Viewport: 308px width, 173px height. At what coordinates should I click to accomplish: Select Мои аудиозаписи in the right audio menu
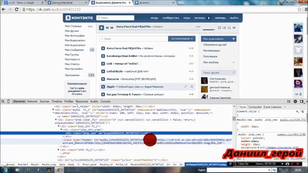(x=218, y=39)
